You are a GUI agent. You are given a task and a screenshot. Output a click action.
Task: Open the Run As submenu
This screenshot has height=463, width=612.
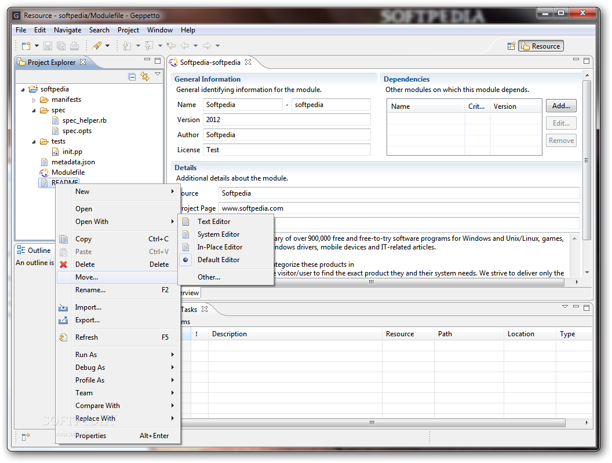pyautogui.click(x=118, y=355)
